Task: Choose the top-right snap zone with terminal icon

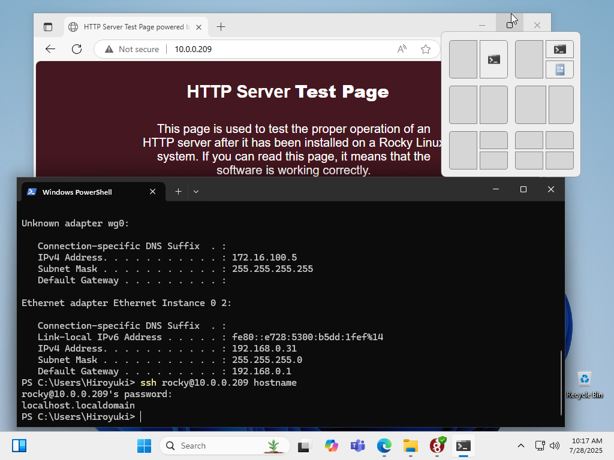Action: 560,49
